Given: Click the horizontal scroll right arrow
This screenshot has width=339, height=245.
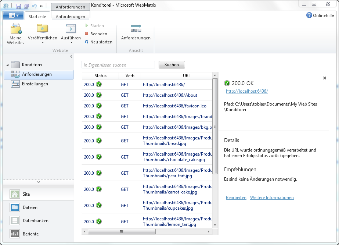Looking at the screenshot, I should pos(208,231).
